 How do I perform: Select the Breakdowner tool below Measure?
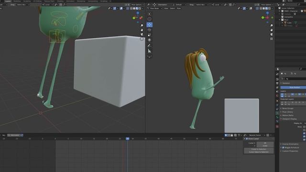[x=149, y=56]
